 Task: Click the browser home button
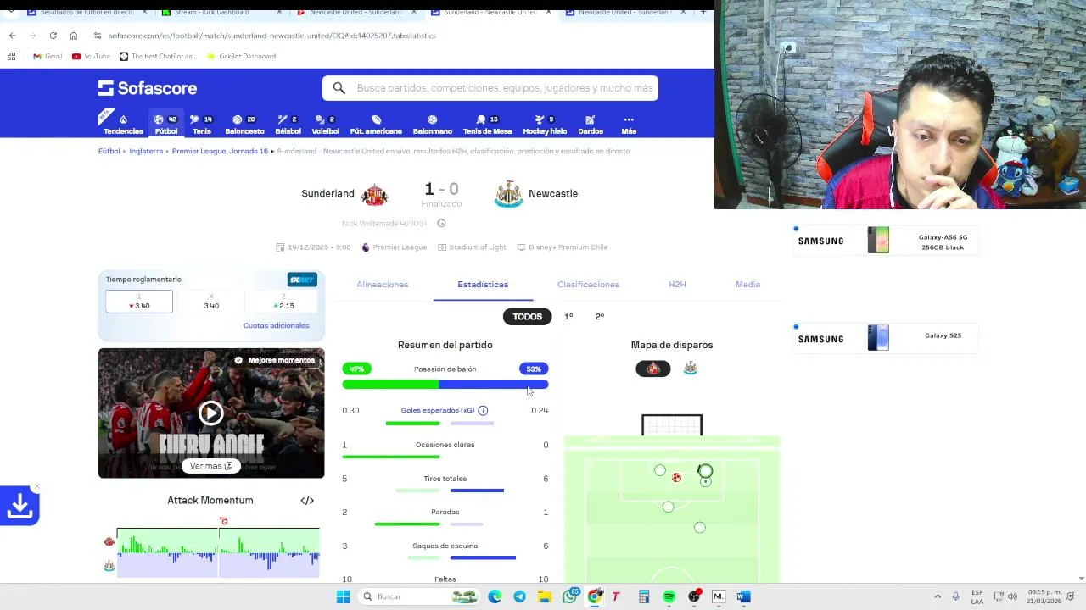pyautogui.click(x=74, y=36)
